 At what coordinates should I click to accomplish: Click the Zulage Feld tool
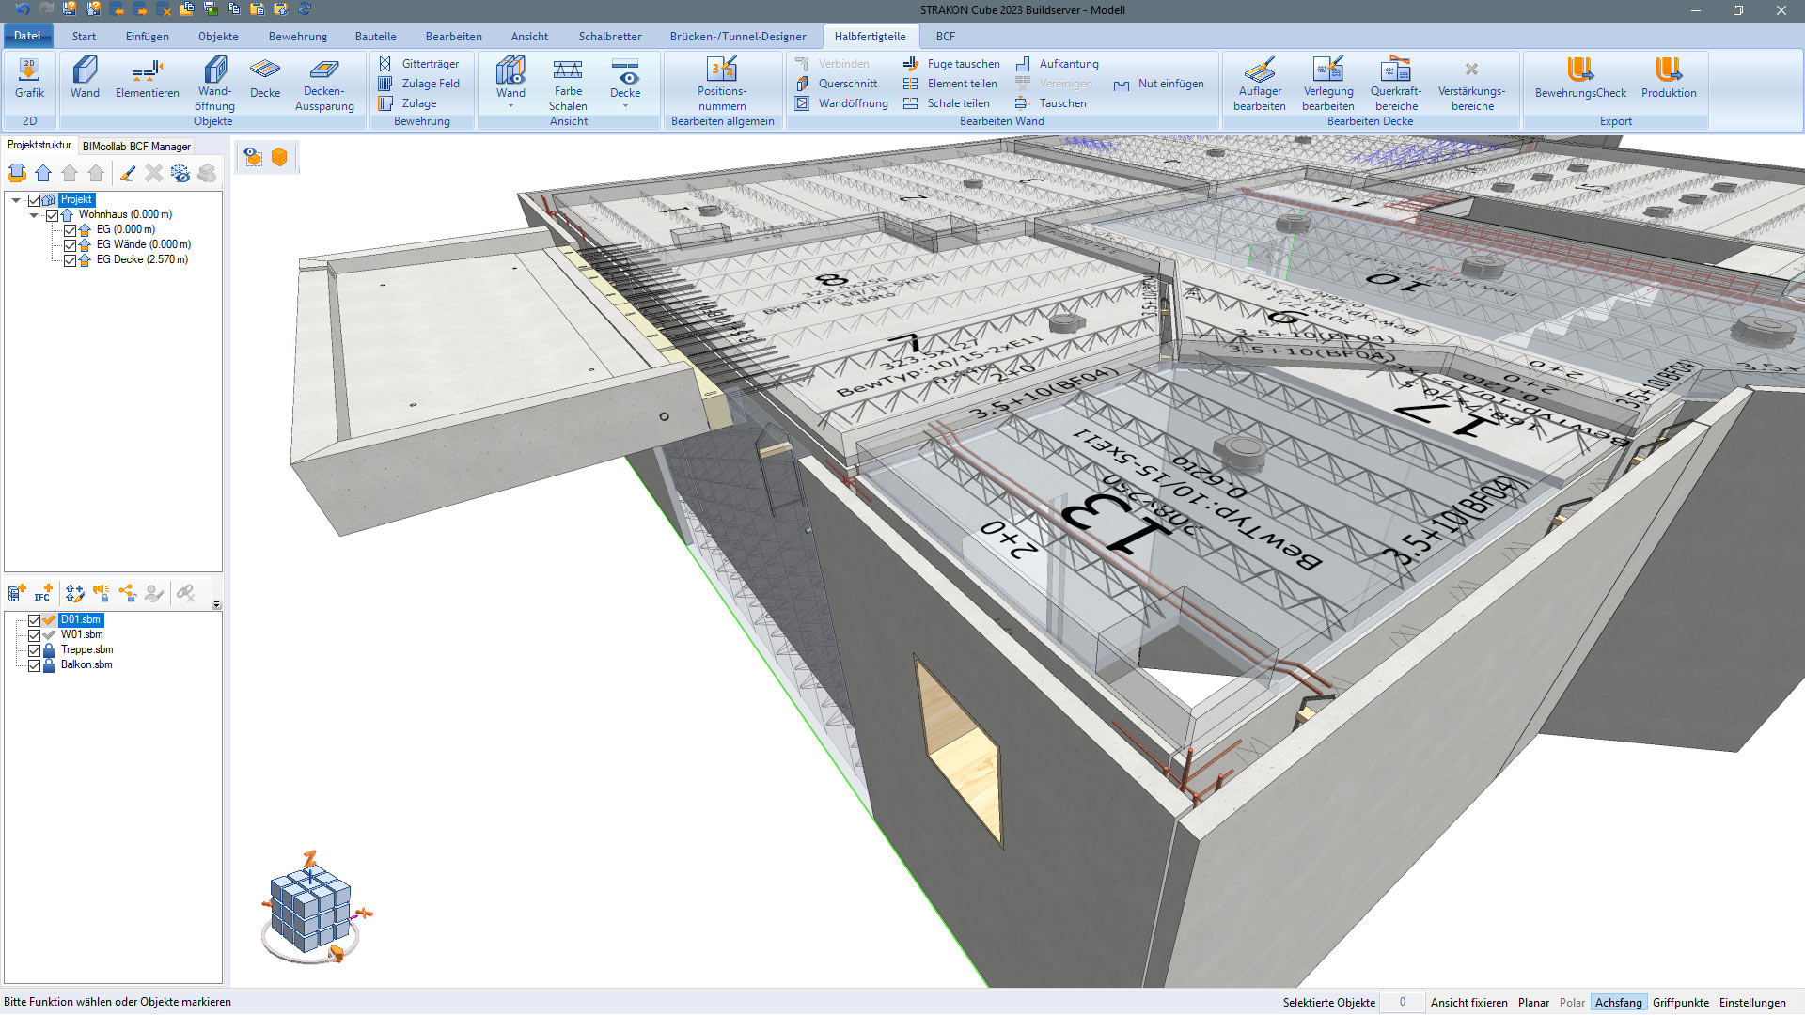(419, 84)
